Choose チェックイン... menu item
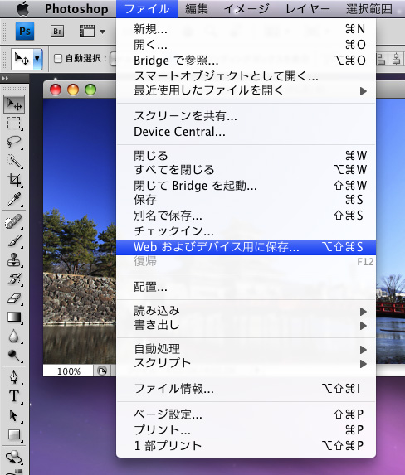The width and height of the screenshot is (405, 475). (246, 231)
